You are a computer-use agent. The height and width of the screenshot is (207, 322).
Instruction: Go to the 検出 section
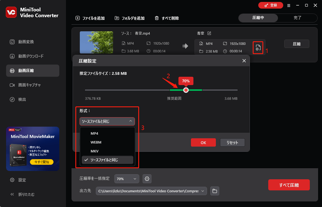click(x=33, y=99)
